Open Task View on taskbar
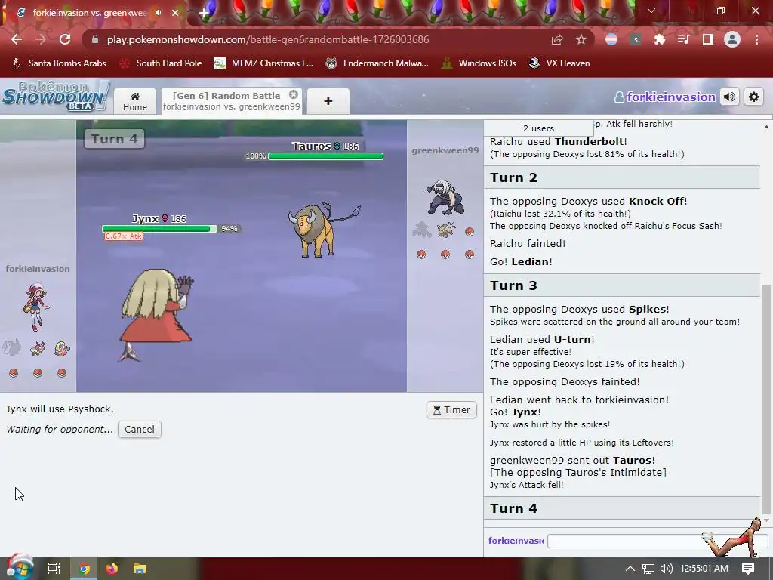This screenshot has height=580, width=773. pyautogui.click(x=54, y=569)
